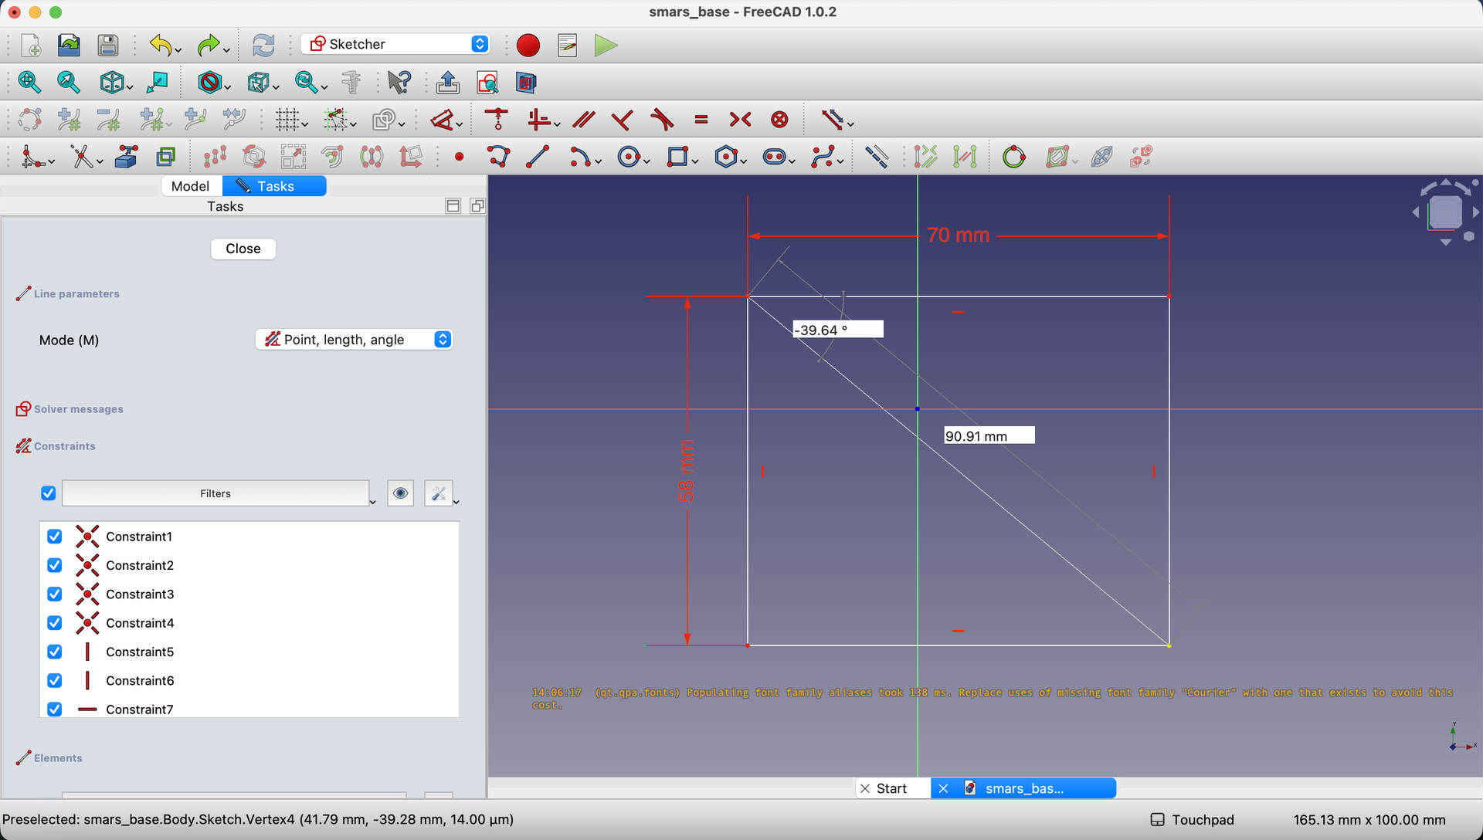Click the Undo arrow icon
Viewport: 1483px width, 840px height.
click(x=161, y=45)
